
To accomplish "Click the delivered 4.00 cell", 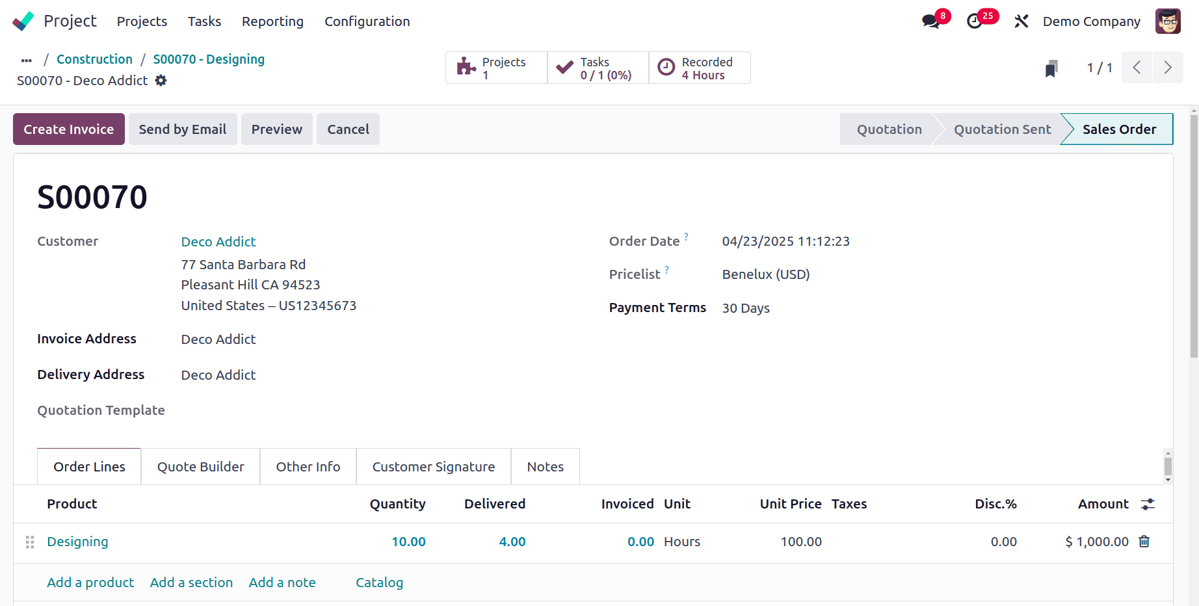I will point(512,542).
